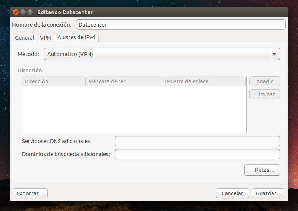Viewport: 298px width, 211px height.
Task: Click the Nombre de la conexión field
Action: pos(181,25)
